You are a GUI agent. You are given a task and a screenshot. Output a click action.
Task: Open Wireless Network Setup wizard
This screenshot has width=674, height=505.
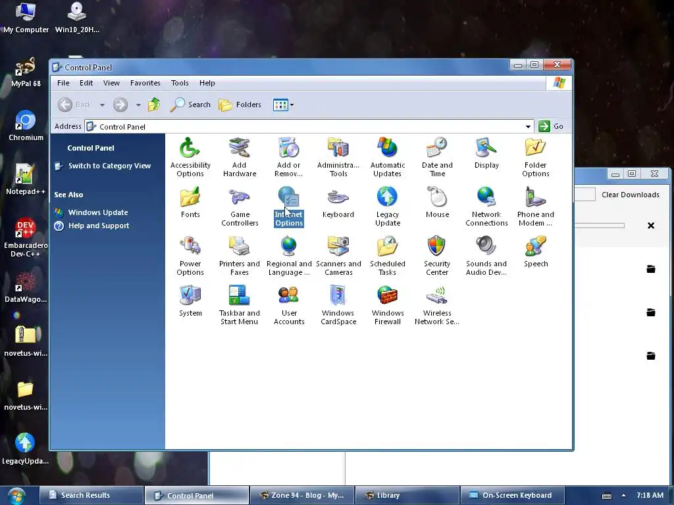[x=437, y=305]
